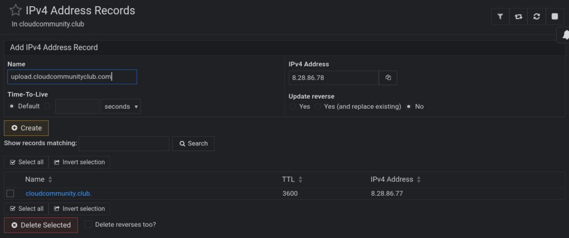Open the cloudcommunity.club. record link
The image size is (569, 238).
click(58, 194)
